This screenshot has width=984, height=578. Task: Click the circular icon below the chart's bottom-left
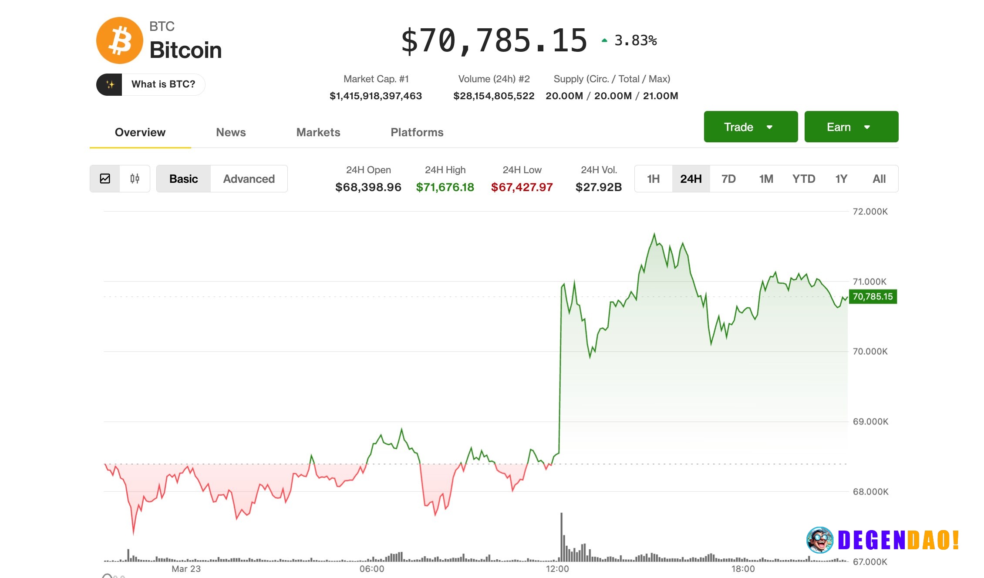point(107,575)
